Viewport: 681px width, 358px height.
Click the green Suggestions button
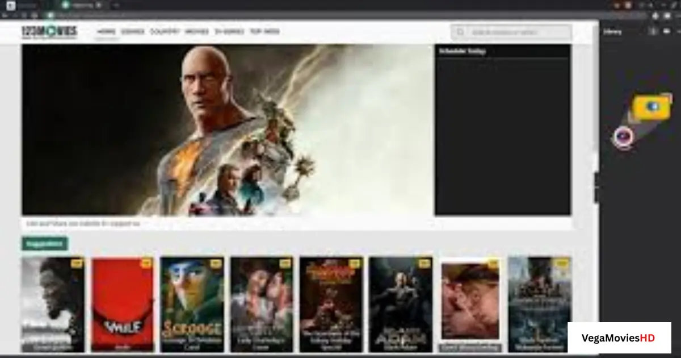(45, 243)
